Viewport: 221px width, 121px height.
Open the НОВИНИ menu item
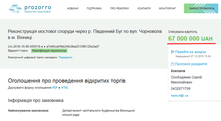[x=73, y=8]
